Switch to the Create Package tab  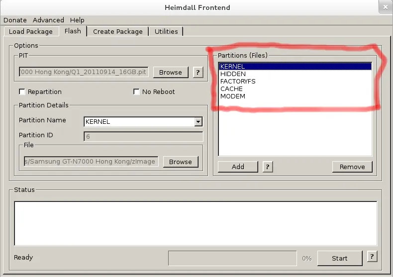[x=117, y=31]
